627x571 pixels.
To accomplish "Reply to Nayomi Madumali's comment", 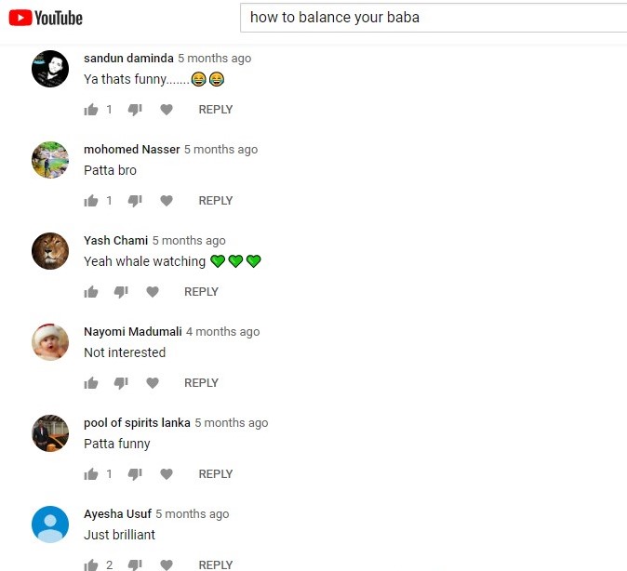I will tap(201, 383).
